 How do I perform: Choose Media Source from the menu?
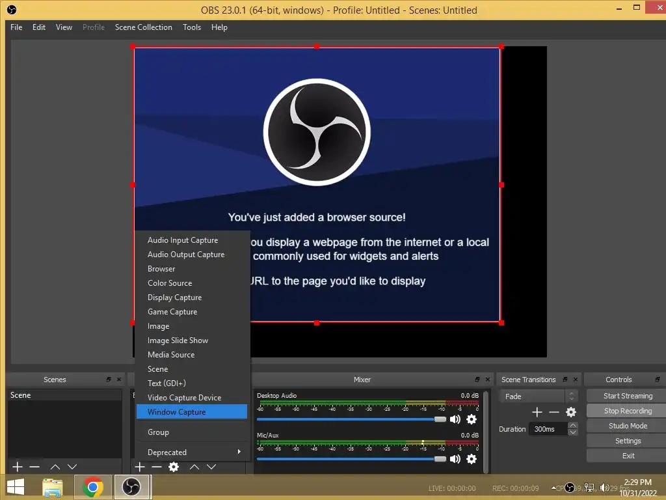[192, 355]
